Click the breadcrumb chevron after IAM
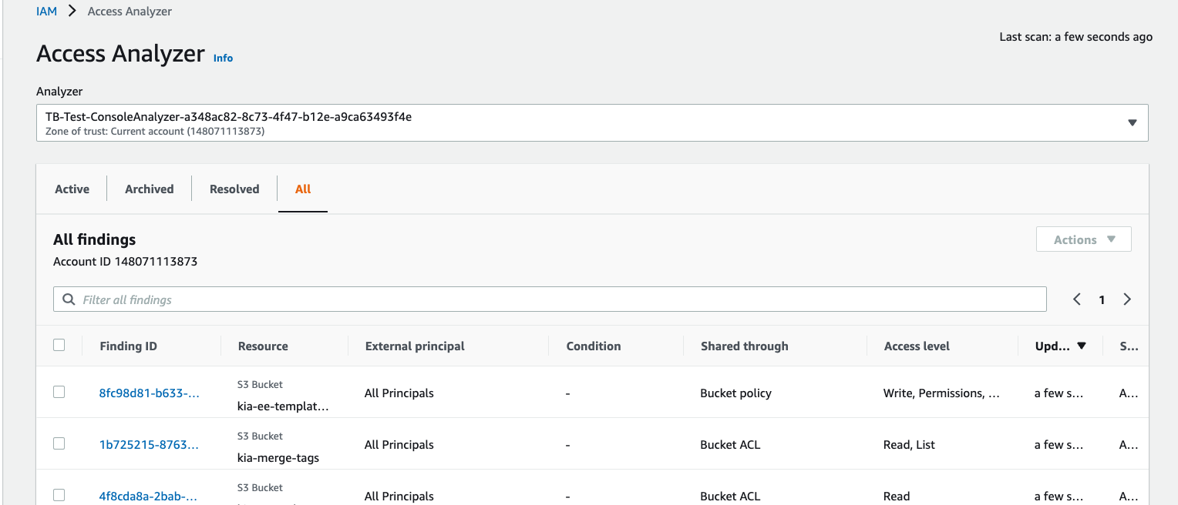 point(71,11)
